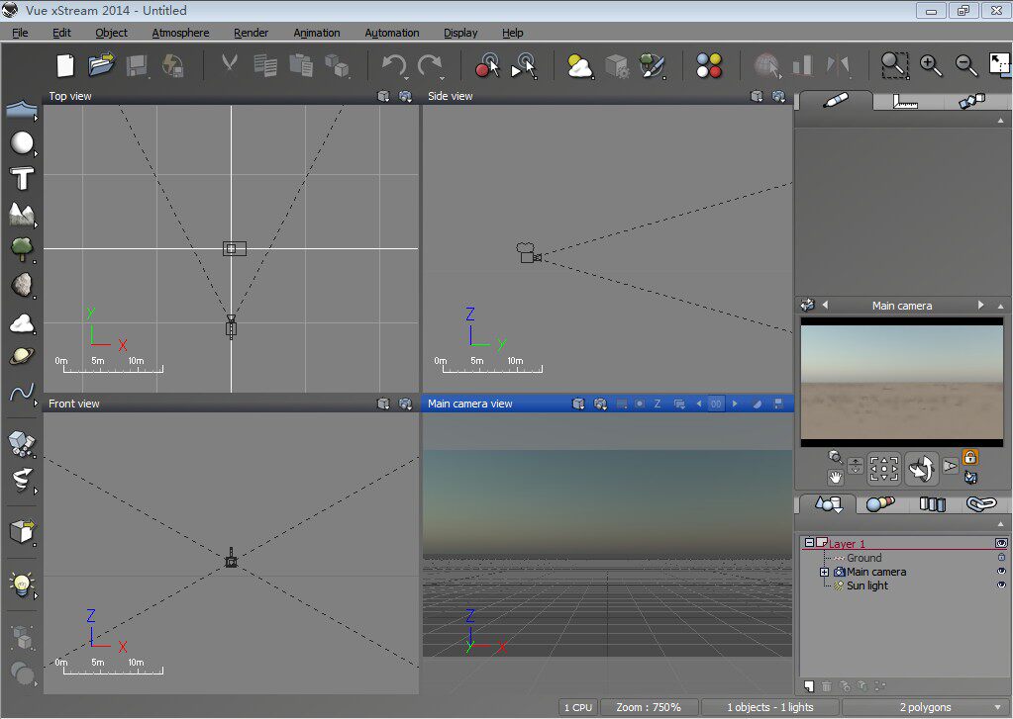Click the New scene document icon
Image resolution: width=1013 pixels, height=719 pixels.
tap(65, 65)
